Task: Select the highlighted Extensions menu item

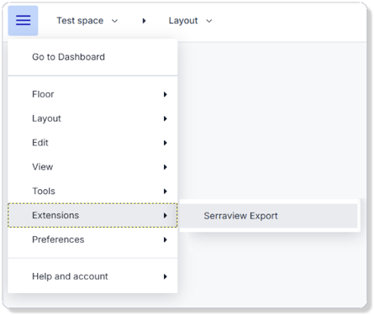Action: tap(92, 215)
